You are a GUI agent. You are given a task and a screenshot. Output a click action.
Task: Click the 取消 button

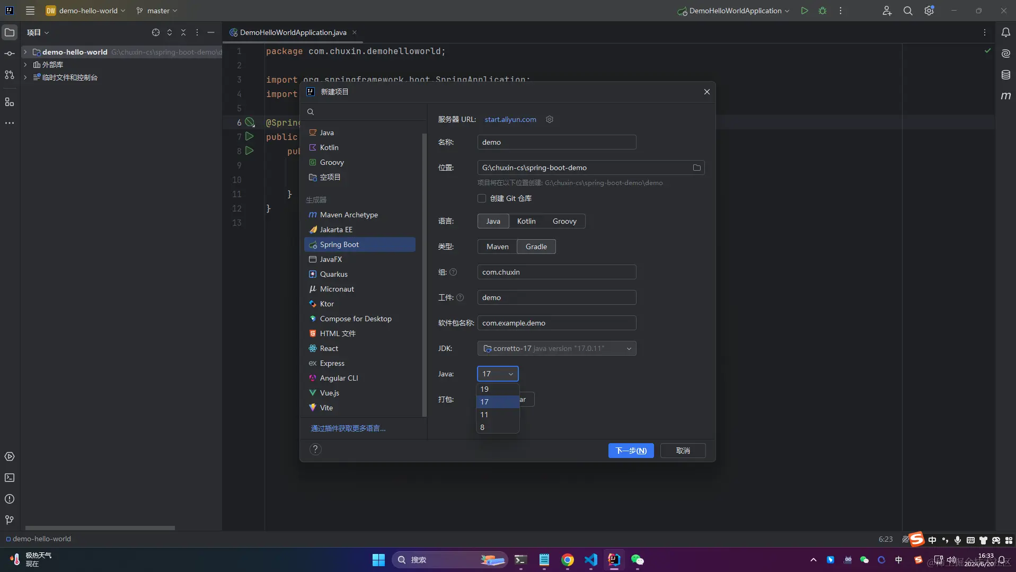click(x=683, y=451)
